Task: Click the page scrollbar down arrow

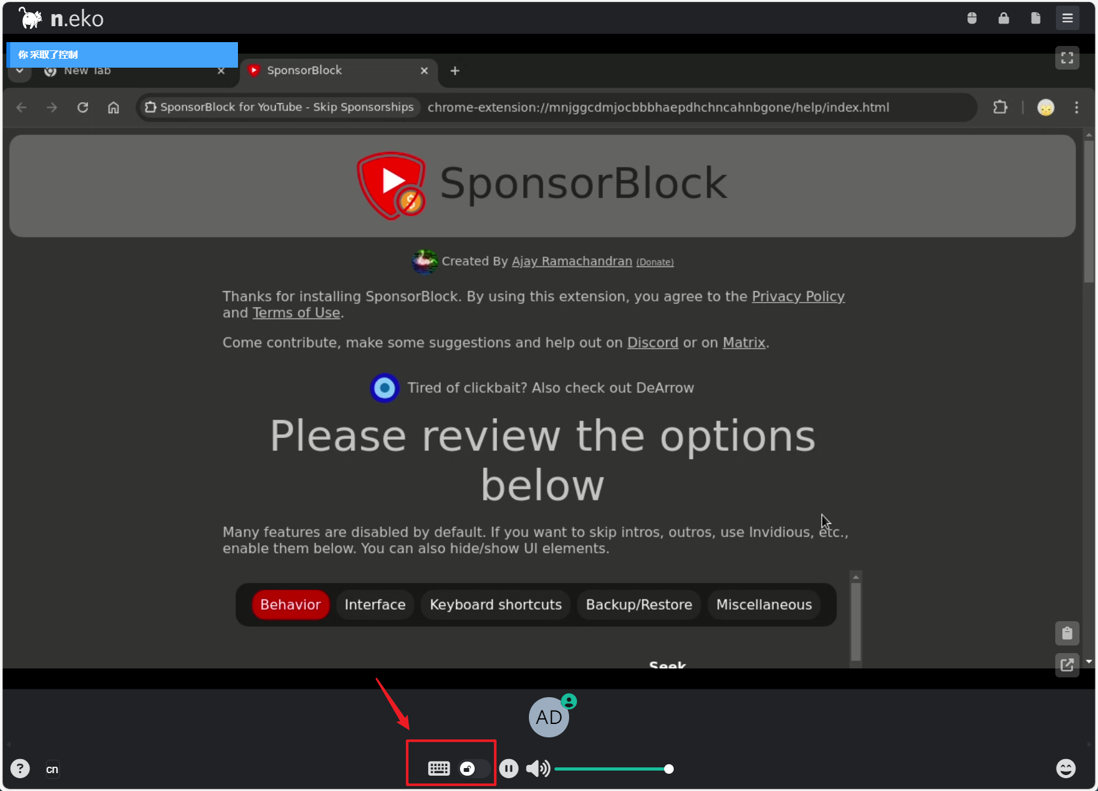Action: [1088, 661]
